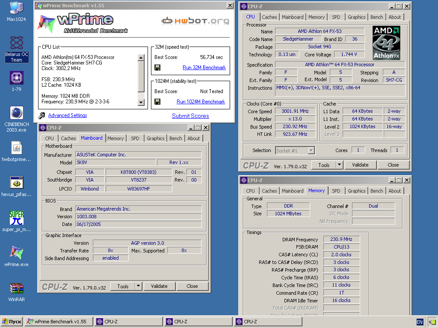438x328 pixels.
Task: Open Bench tab in the CPU window
Action: pos(376,17)
